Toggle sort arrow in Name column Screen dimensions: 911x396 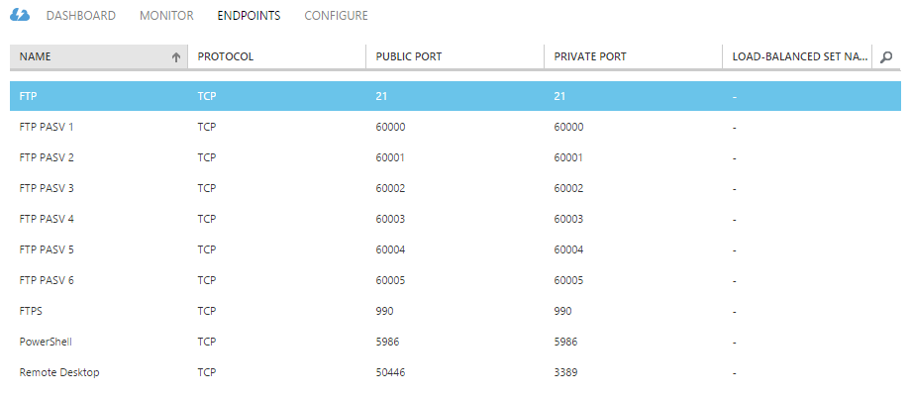(x=176, y=57)
